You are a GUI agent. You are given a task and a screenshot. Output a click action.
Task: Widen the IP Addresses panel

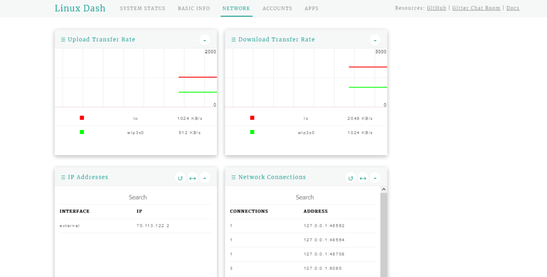pyautogui.click(x=192, y=178)
